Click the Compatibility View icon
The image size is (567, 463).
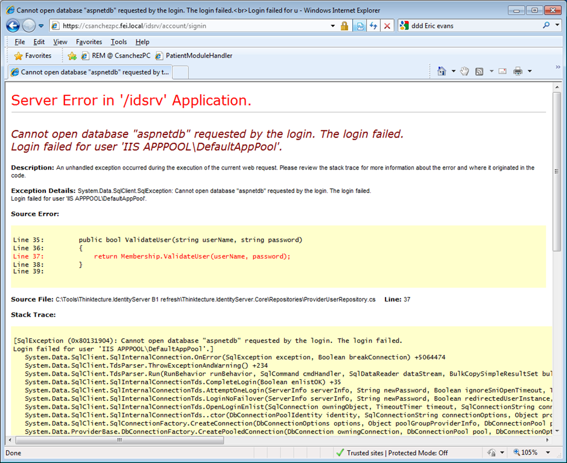point(360,26)
